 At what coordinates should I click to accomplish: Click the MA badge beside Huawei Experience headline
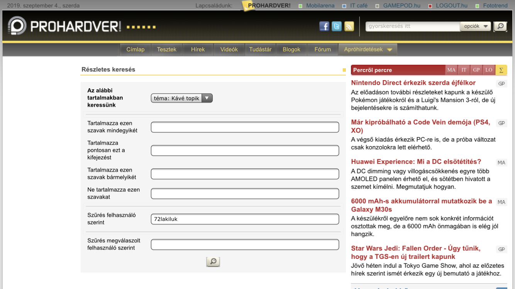tap(501, 163)
